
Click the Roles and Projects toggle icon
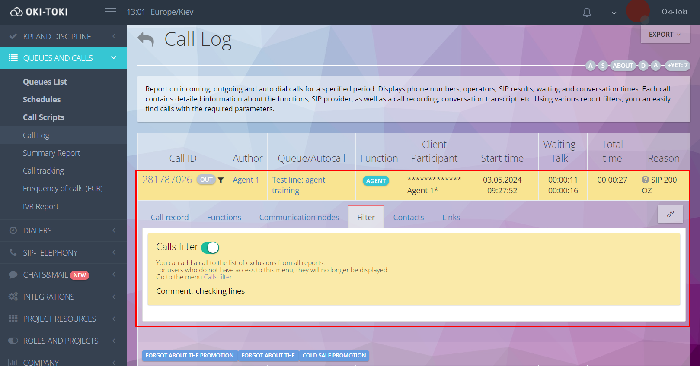click(x=13, y=341)
